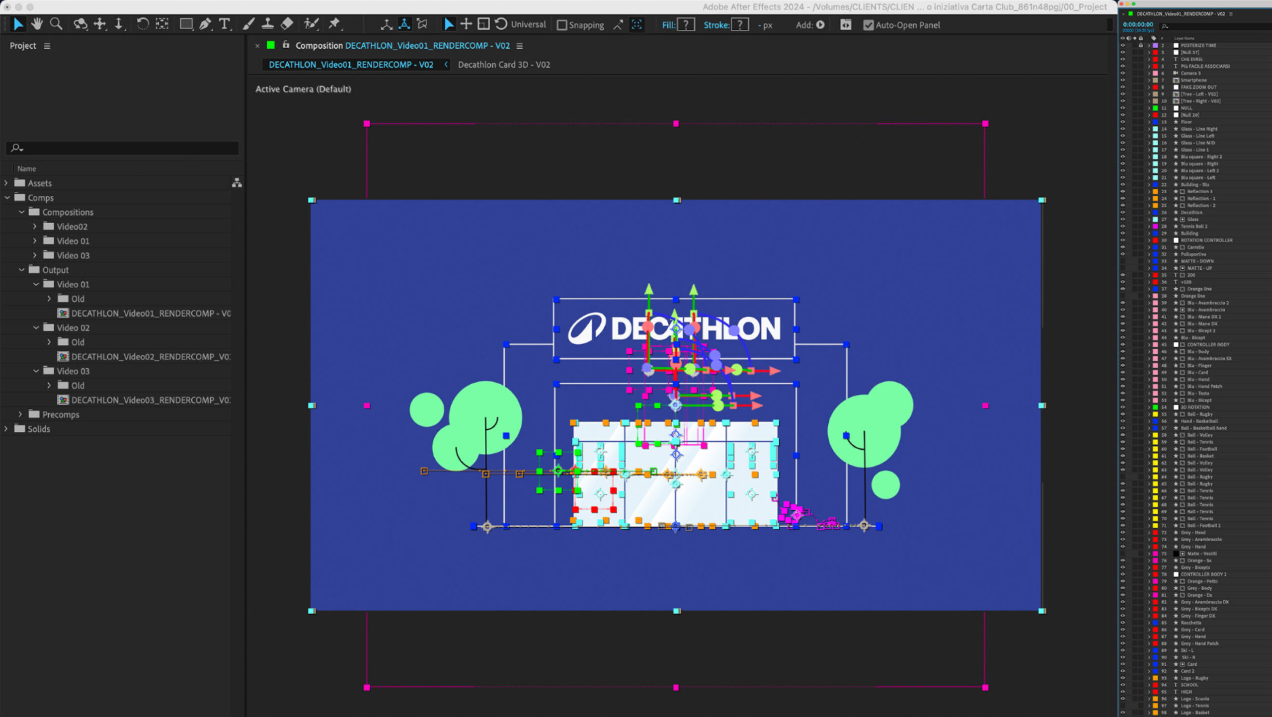
Task: Select the Eraser tool
Action: tap(287, 24)
